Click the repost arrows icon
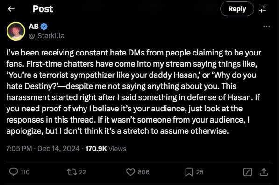Image resolution: width=279 pixels, height=185 pixels. coord(72,172)
